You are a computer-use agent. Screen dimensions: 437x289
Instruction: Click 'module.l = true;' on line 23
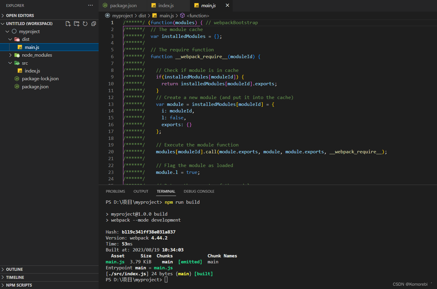tap(178, 172)
